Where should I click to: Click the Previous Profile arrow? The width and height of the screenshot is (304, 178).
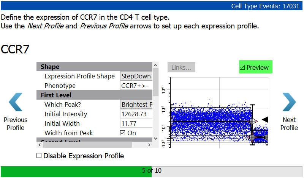pyautogui.click(x=16, y=102)
